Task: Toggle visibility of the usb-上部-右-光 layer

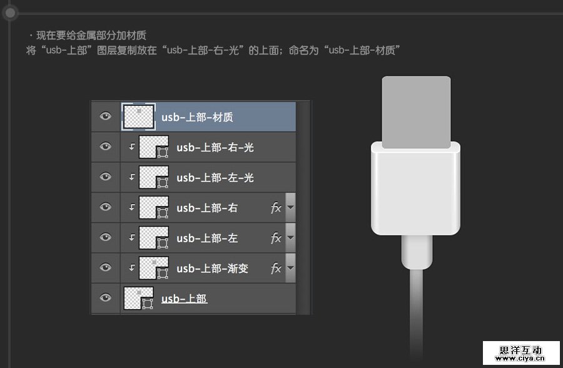Action: coord(104,147)
